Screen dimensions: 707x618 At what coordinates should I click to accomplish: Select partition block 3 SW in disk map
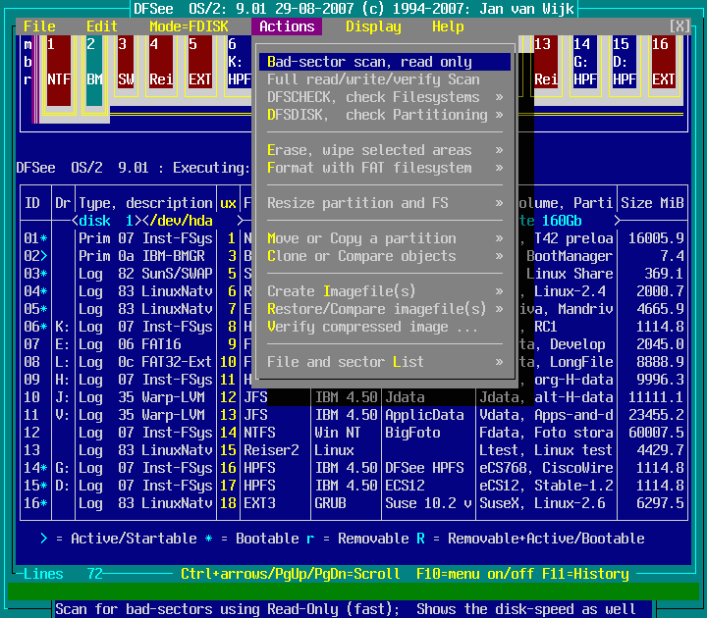tap(125, 66)
